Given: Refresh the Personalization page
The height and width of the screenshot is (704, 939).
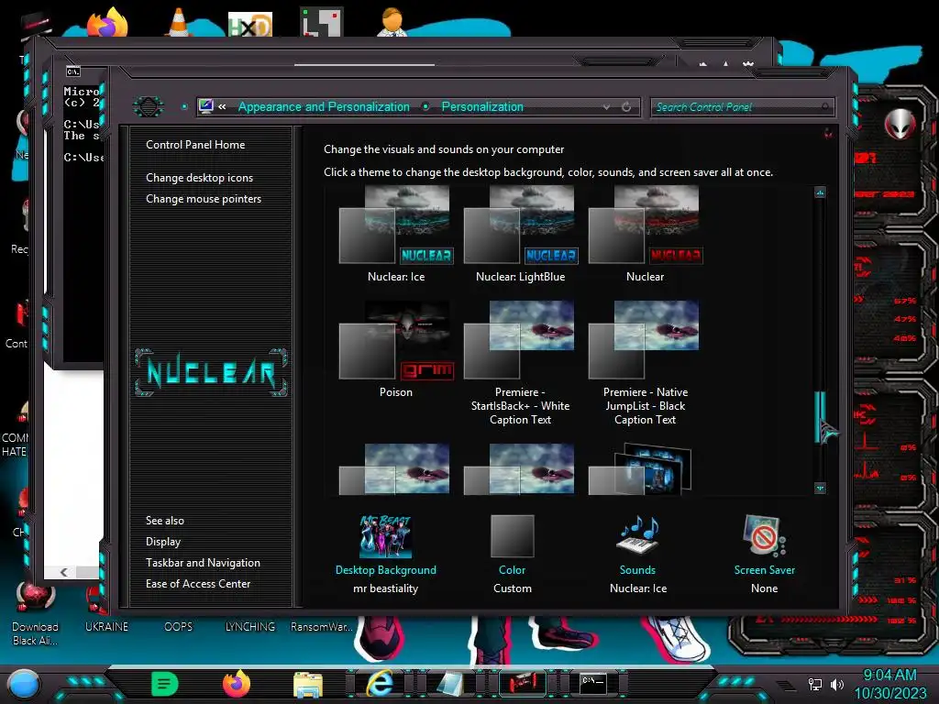Looking at the screenshot, I should 626,107.
